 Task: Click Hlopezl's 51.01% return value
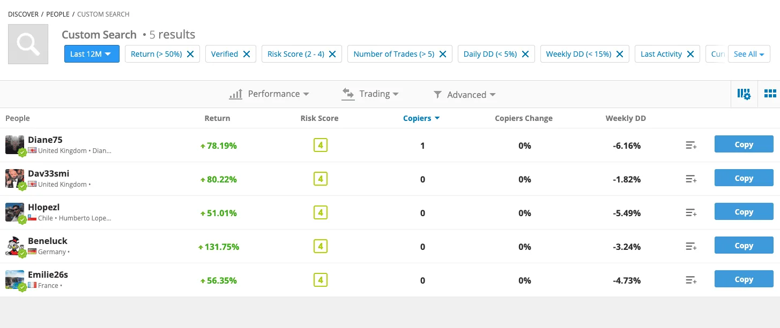(x=219, y=213)
